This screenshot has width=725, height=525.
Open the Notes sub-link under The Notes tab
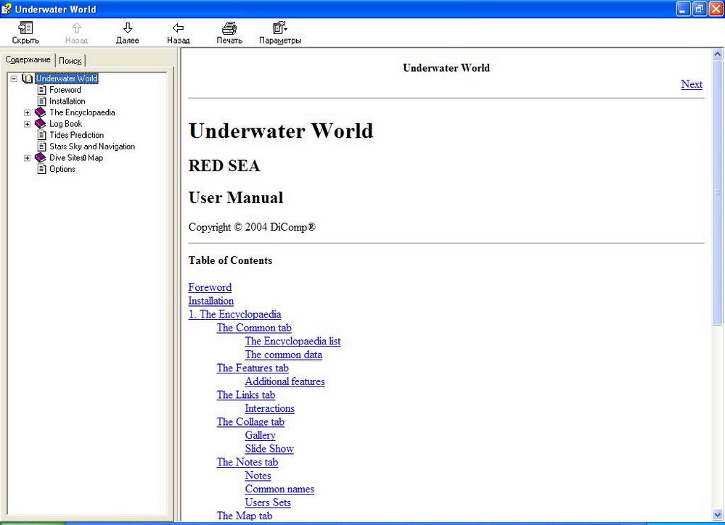258,475
